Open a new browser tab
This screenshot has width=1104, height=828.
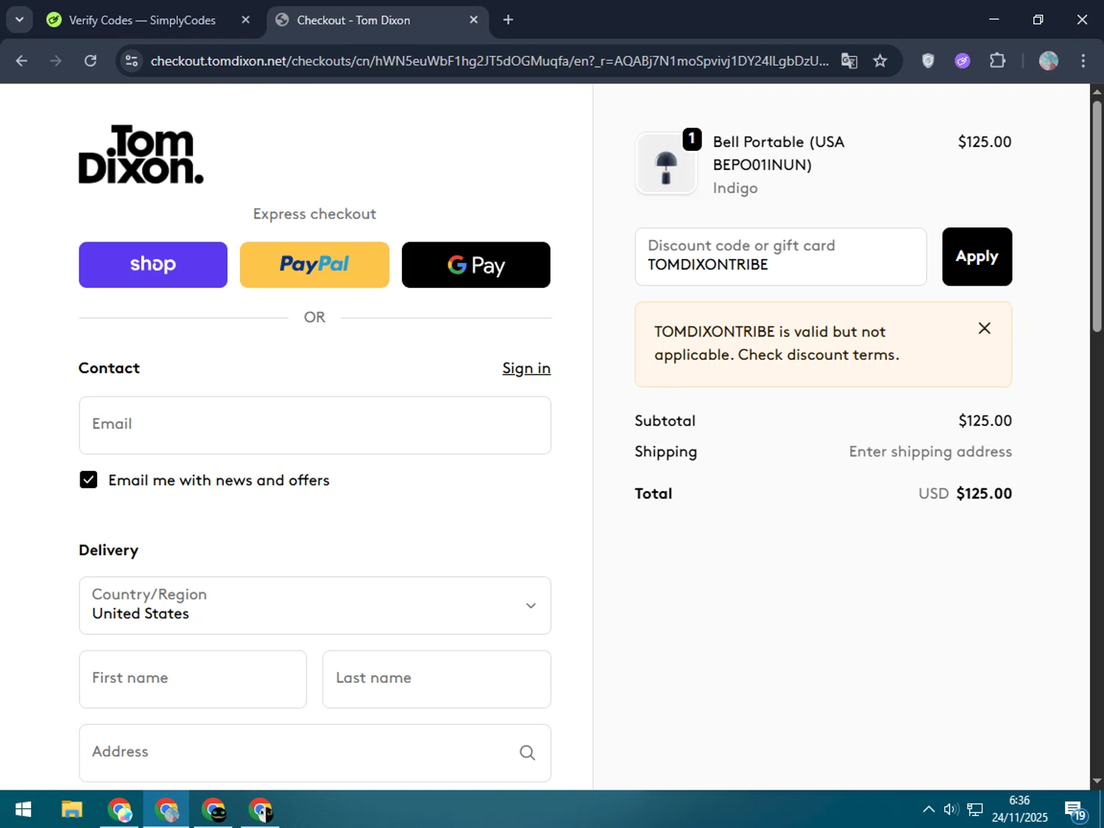508,20
